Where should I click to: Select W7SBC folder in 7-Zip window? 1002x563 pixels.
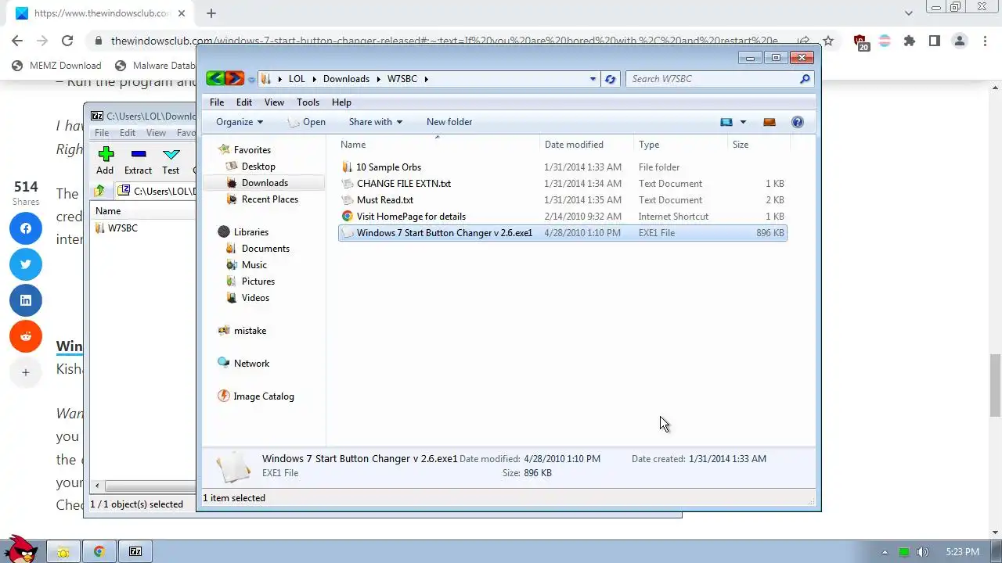[122, 228]
